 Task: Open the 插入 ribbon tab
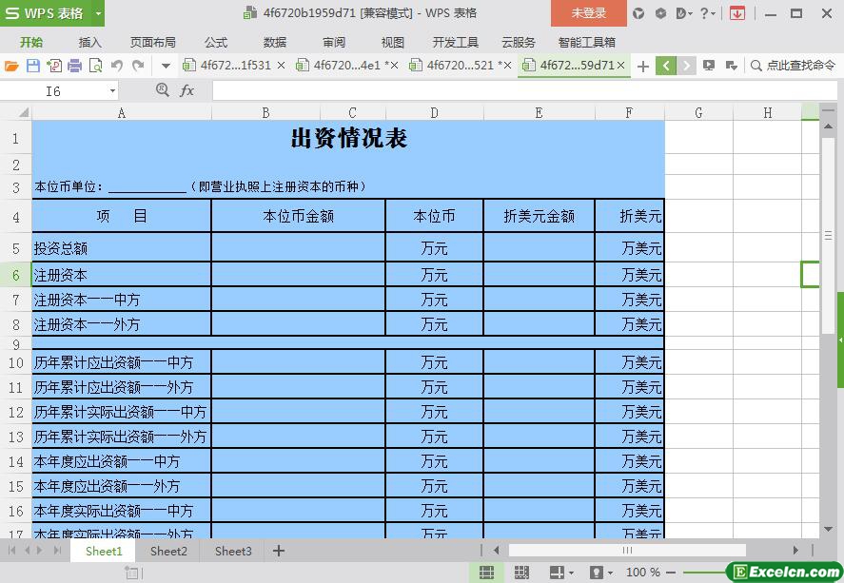pyautogui.click(x=89, y=43)
